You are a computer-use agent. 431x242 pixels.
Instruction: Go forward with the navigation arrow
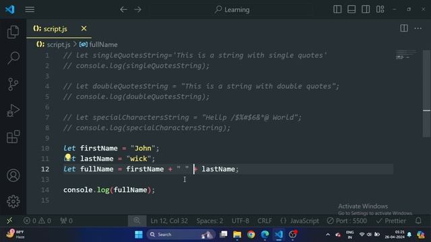tap(137, 9)
